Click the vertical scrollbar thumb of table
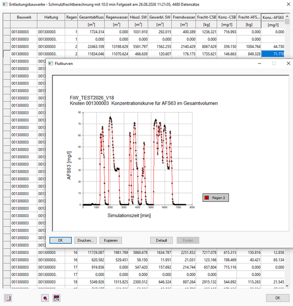 tap(287, 22)
